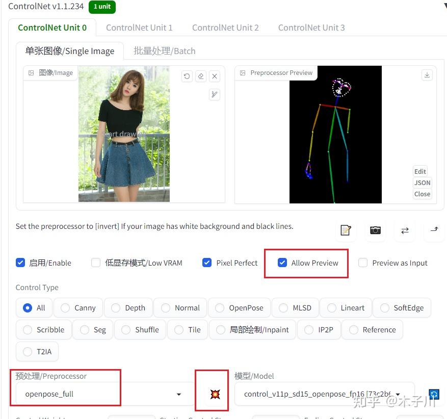Viewport: 447px width, 419px height.
Task: Download the Preprocessor Preview image
Action: point(427,74)
